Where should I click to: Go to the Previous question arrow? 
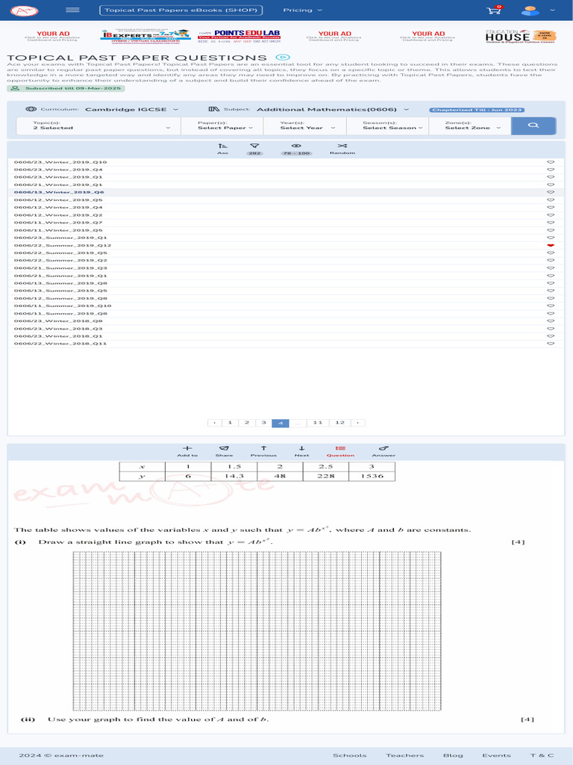coord(263,448)
